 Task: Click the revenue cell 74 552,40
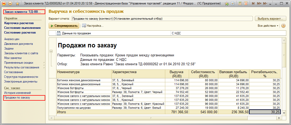[x=177, y=92]
